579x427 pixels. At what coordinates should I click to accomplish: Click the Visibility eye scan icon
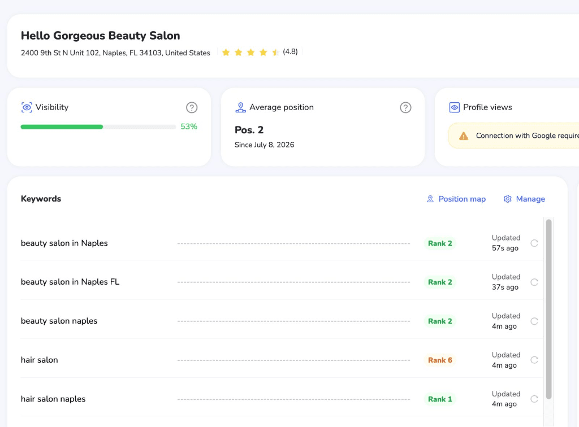[27, 107]
